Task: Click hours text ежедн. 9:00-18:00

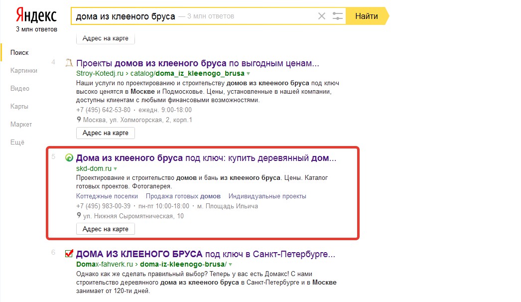Action: coord(165,110)
